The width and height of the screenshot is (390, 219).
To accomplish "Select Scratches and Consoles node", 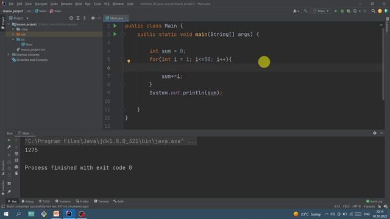I will pyautogui.click(x=30, y=60).
